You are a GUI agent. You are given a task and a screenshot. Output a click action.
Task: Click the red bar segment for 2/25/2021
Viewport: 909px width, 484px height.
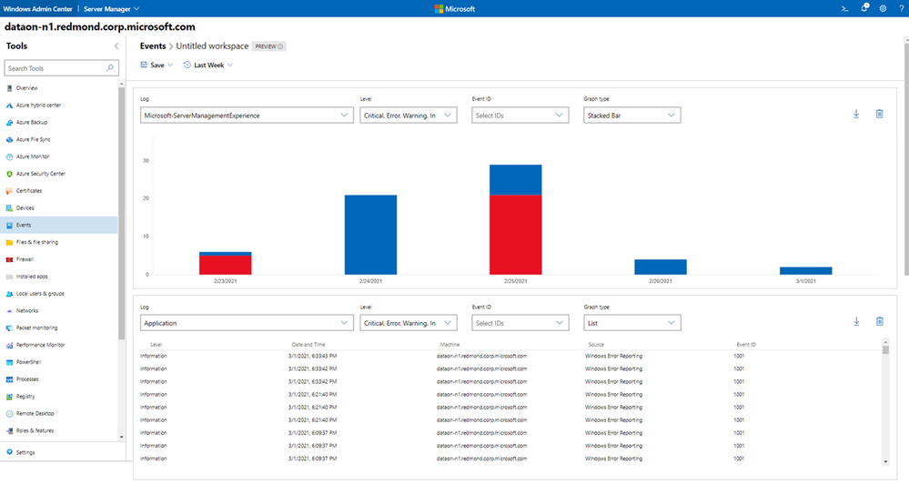(x=515, y=235)
